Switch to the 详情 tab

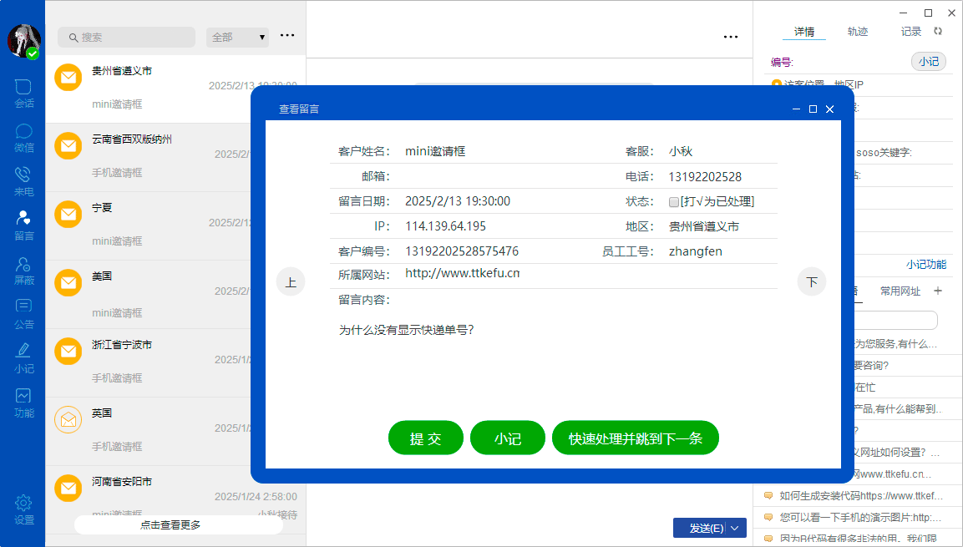coord(804,32)
